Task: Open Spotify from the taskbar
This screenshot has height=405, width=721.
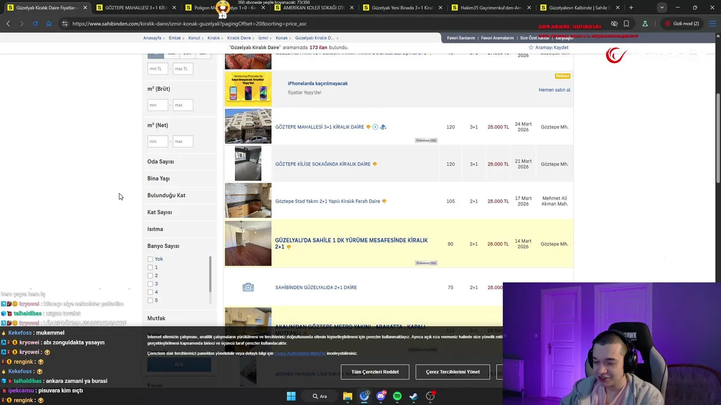Action: point(397,396)
